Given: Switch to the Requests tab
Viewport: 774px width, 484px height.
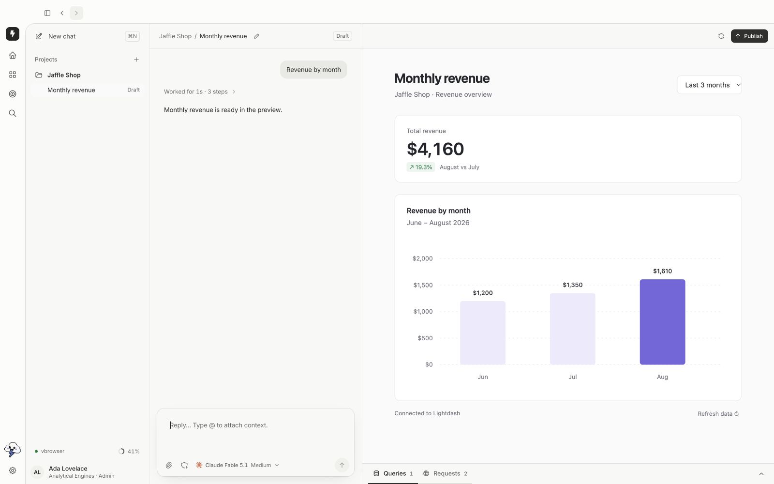Looking at the screenshot, I should click(x=445, y=474).
